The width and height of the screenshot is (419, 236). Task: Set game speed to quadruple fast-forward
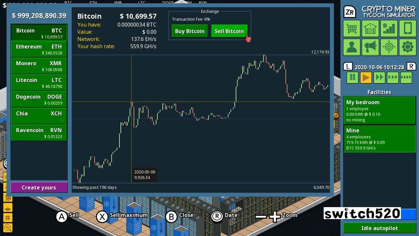(x=406, y=78)
